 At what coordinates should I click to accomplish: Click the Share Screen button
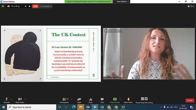pyautogui.click(x=115, y=100)
